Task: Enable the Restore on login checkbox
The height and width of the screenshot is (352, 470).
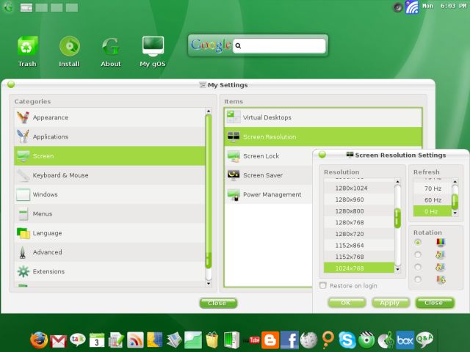Action: pos(323,285)
